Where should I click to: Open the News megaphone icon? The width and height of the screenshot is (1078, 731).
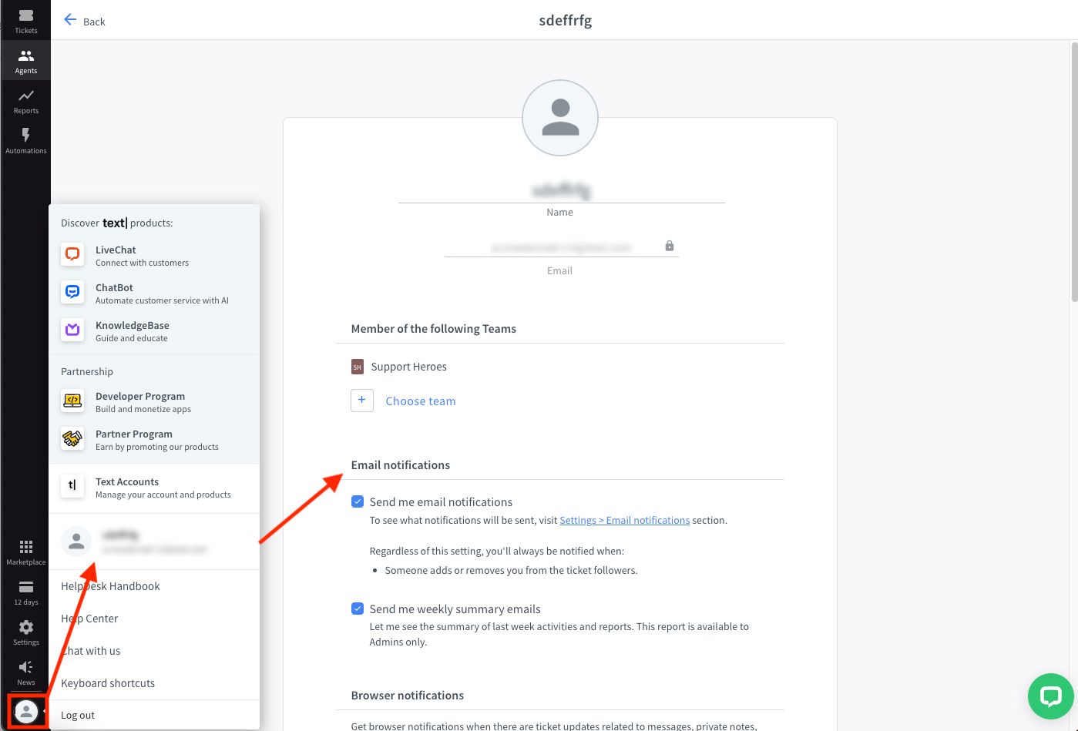click(25, 672)
